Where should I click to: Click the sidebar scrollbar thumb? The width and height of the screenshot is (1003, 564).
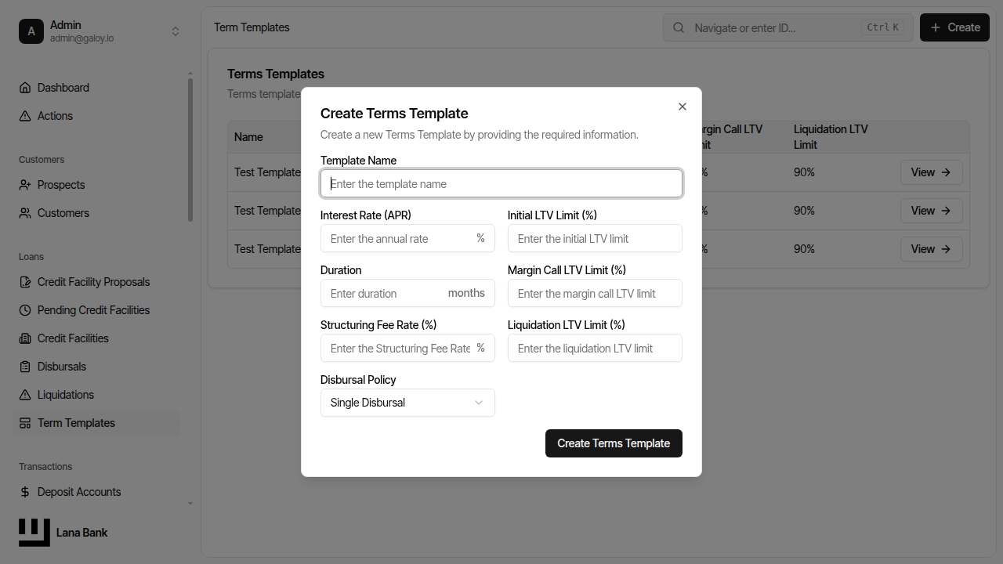pyautogui.click(x=190, y=149)
